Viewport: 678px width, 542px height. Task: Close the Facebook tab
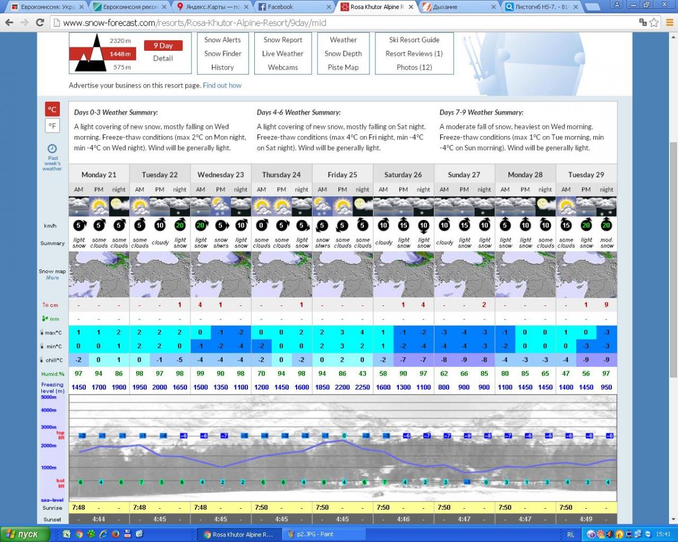(x=329, y=7)
